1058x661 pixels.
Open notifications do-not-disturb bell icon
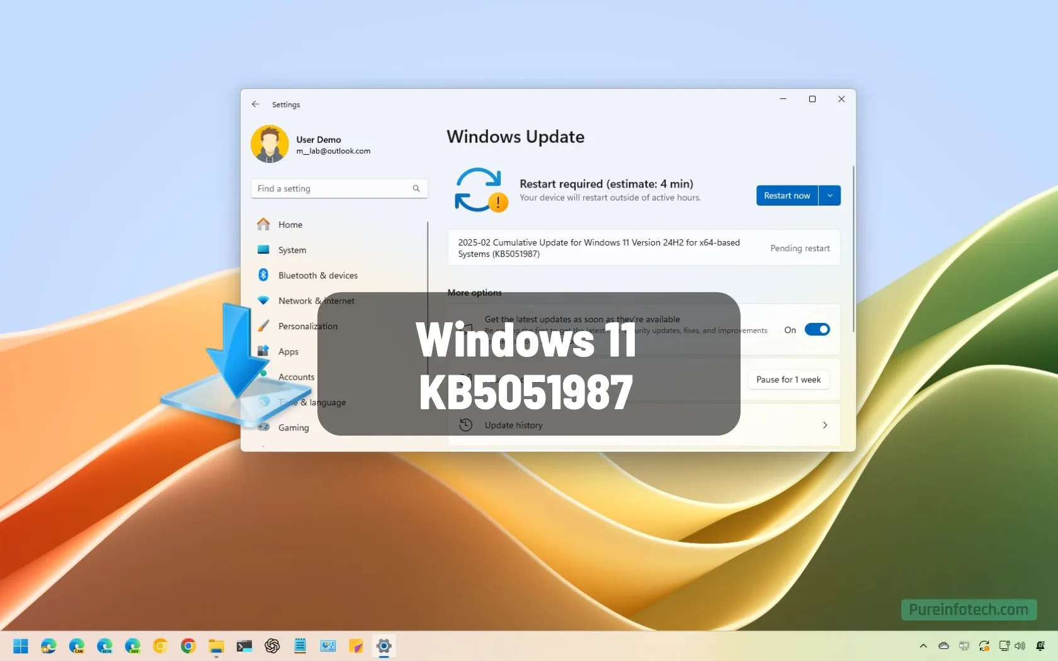pyautogui.click(x=1040, y=646)
